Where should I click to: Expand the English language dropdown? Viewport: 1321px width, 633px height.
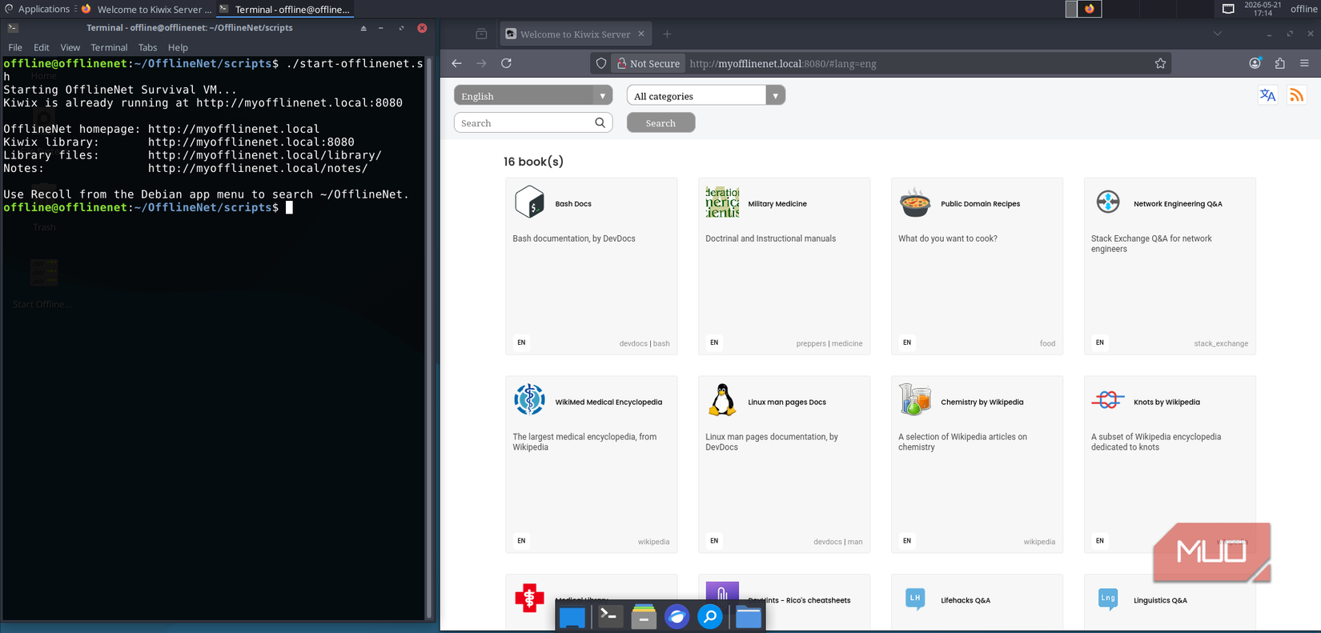tap(533, 95)
